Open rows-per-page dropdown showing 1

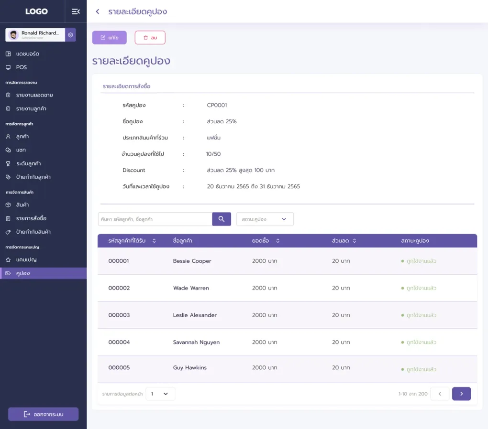click(x=160, y=394)
